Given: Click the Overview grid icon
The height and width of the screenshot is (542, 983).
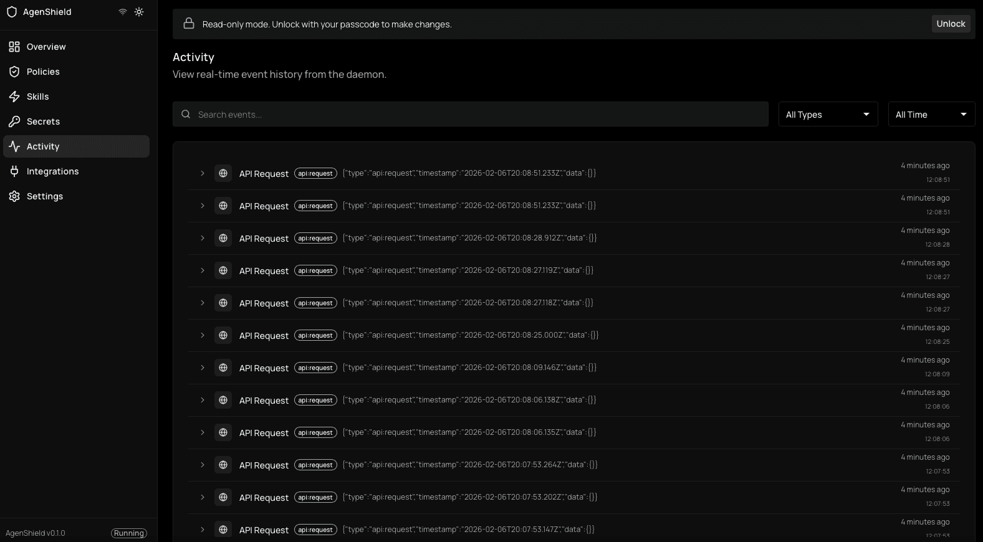Looking at the screenshot, I should pos(14,47).
